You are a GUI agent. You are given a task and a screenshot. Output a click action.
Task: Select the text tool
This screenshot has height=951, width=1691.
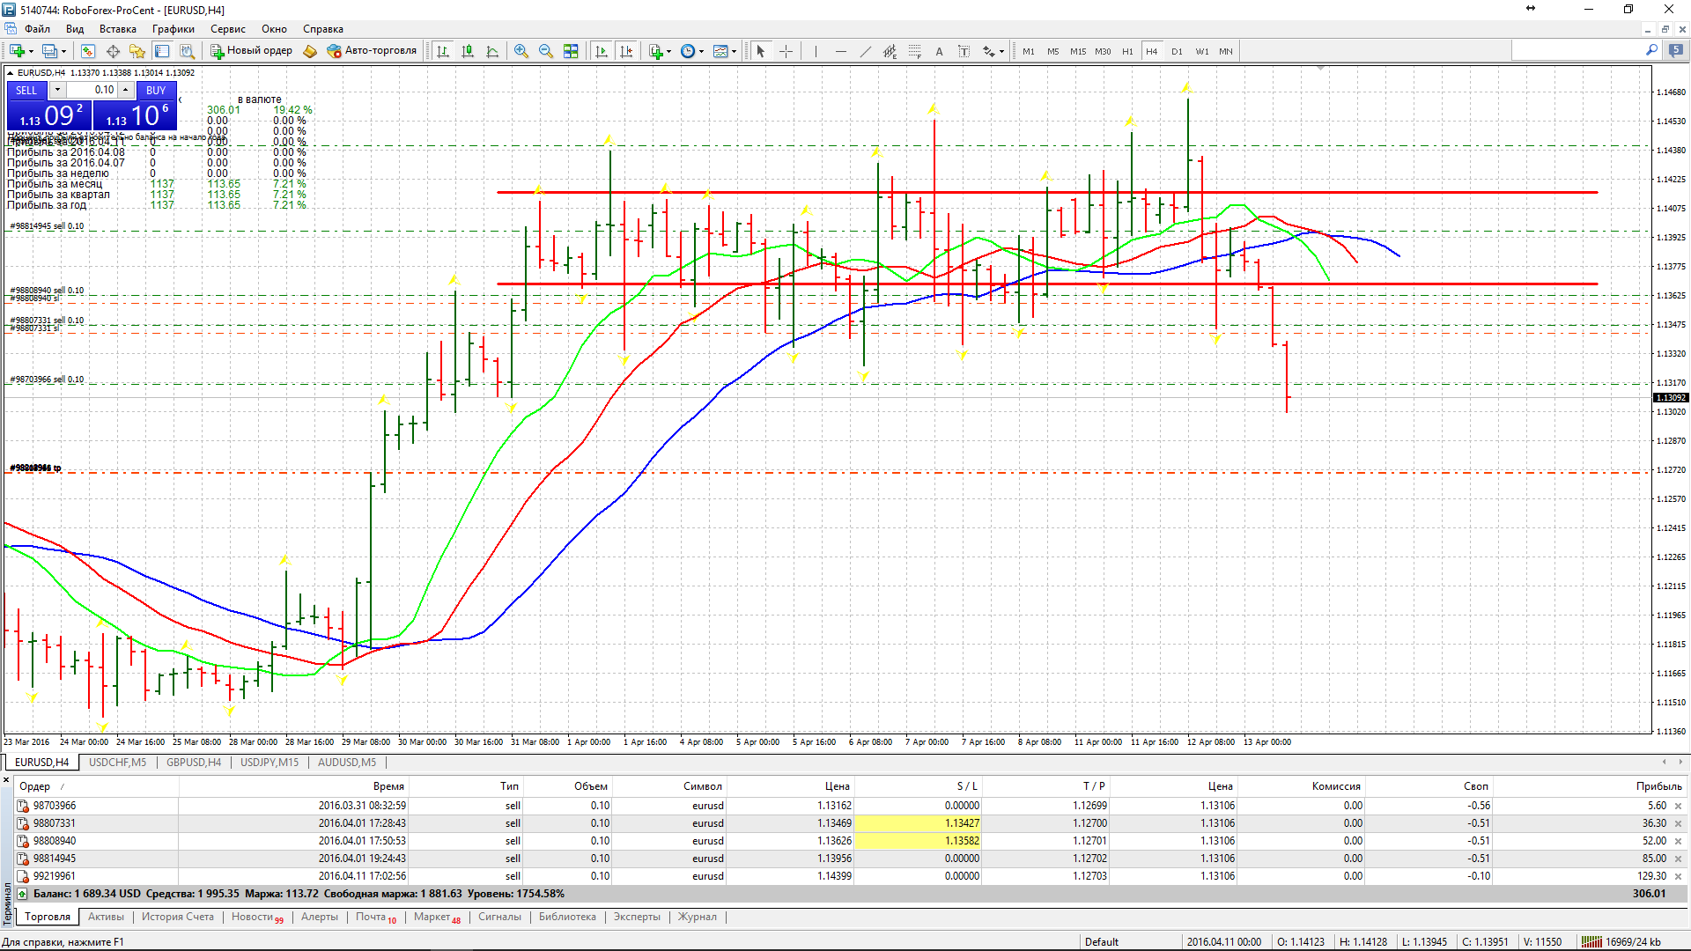[x=939, y=51]
